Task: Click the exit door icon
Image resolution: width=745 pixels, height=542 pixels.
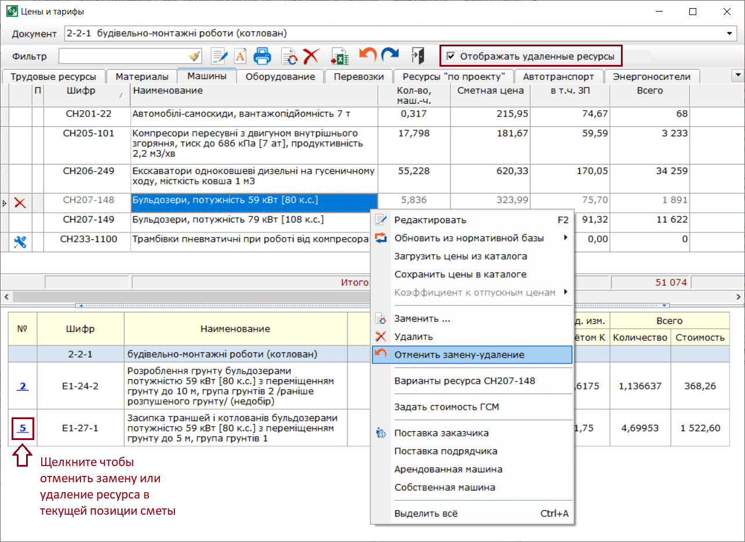Action: point(418,56)
